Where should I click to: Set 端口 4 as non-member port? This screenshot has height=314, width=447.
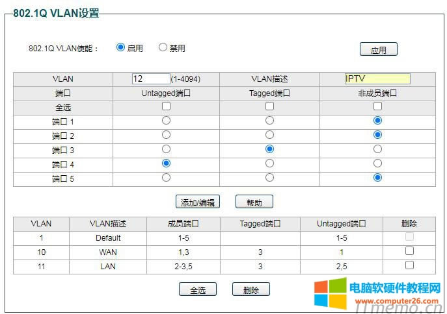[377, 163]
